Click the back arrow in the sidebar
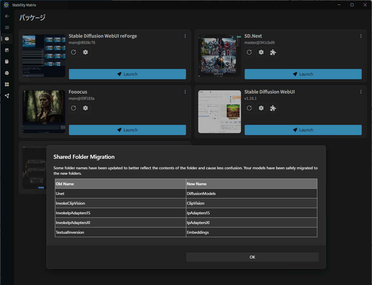Viewport: 372px width, 285px height. point(7,16)
